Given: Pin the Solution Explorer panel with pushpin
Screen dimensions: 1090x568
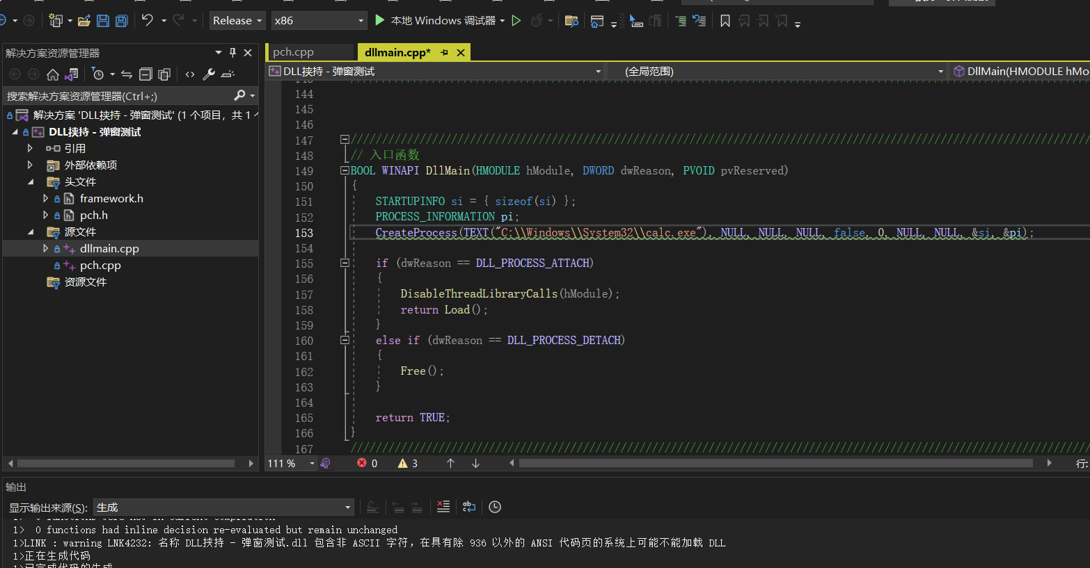Looking at the screenshot, I should [232, 53].
